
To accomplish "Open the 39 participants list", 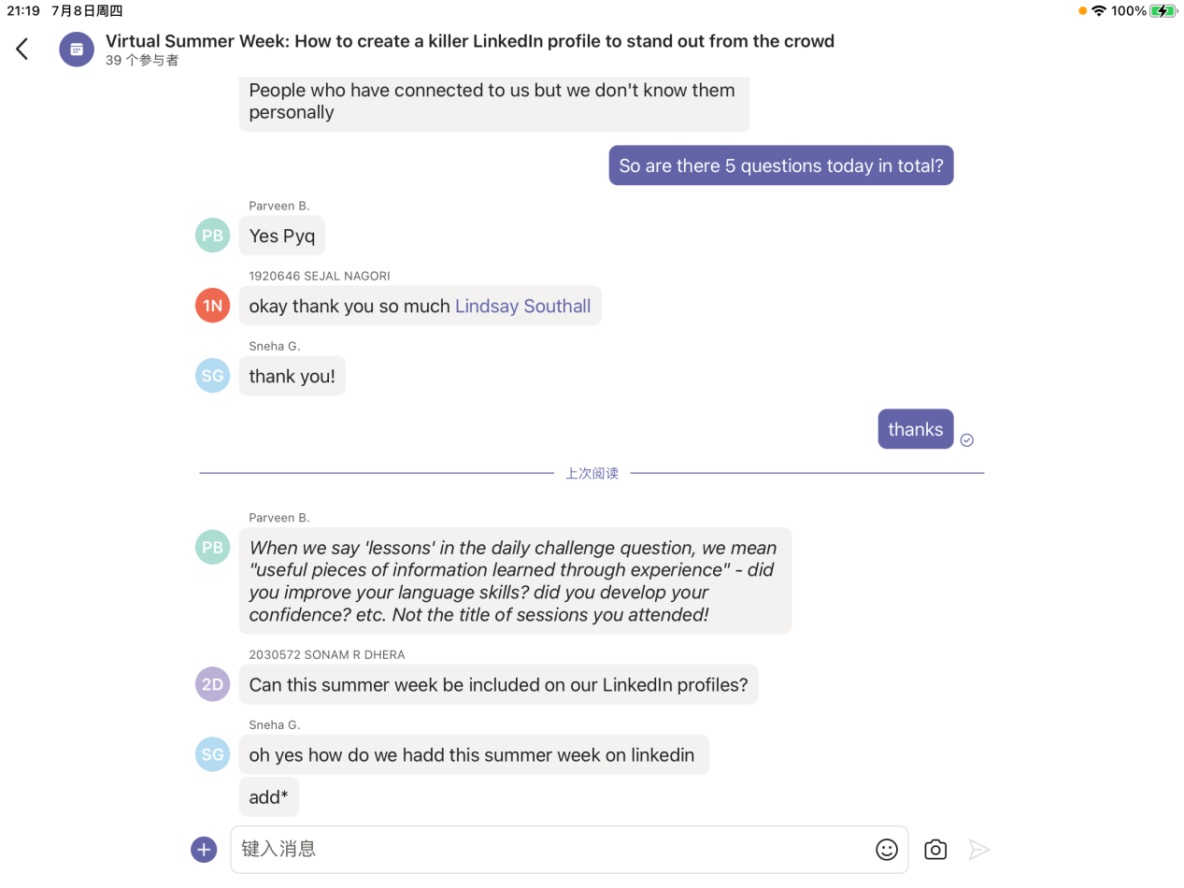I will pyautogui.click(x=142, y=61).
